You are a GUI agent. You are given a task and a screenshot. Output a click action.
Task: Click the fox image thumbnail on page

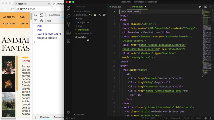tap(8, 65)
